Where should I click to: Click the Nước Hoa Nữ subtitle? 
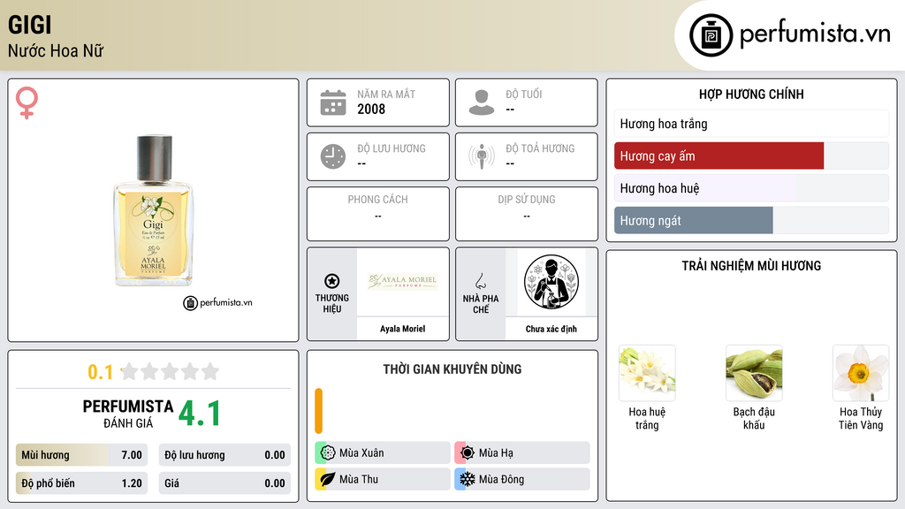click(56, 51)
